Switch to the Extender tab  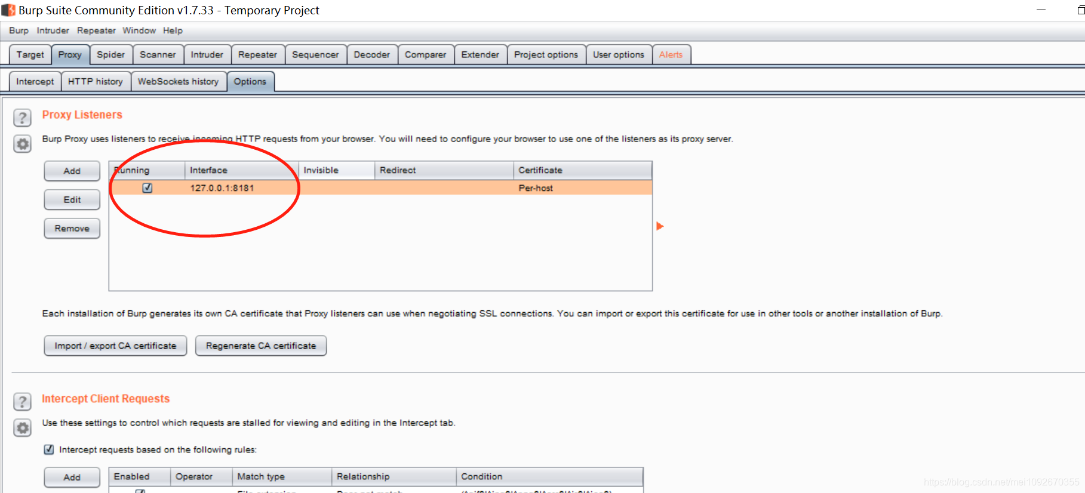pos(480,54)
